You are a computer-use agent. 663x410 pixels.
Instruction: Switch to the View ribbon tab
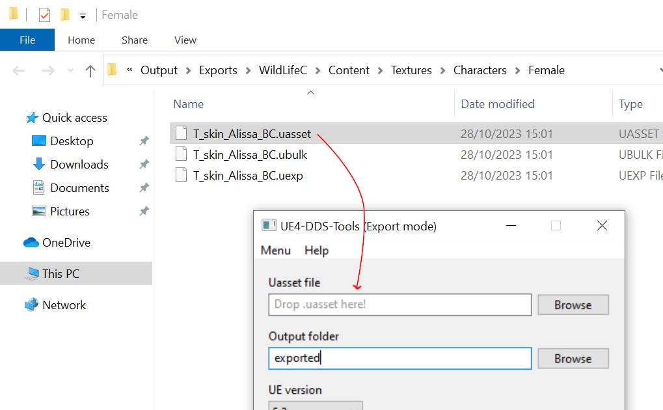pos(185,40)
